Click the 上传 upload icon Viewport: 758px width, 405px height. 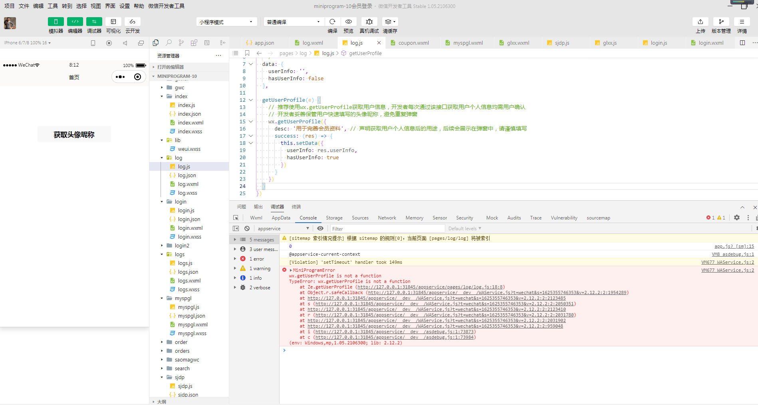tap(700, 22)
